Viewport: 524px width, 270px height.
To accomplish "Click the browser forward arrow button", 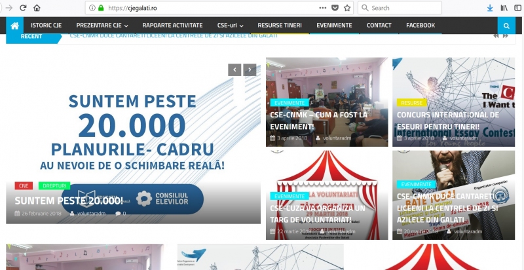I will [x=9, y=8].
